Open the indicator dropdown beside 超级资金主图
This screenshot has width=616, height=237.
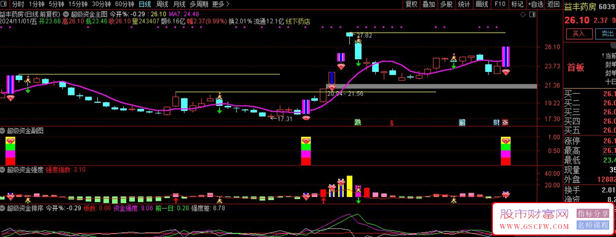(x=66, y=12)
